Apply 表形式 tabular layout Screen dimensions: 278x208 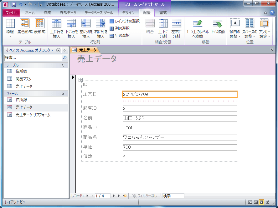click(40, 26)
